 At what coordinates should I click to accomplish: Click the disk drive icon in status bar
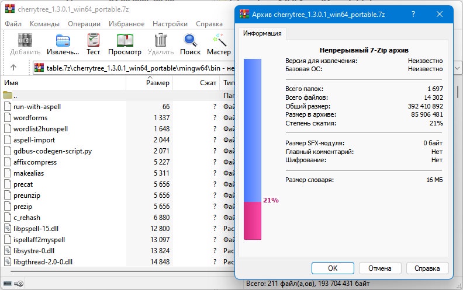click(x=8, y=284)
